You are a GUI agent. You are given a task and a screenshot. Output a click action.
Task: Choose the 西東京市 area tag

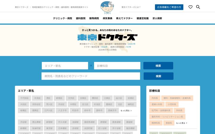point(112,110)
